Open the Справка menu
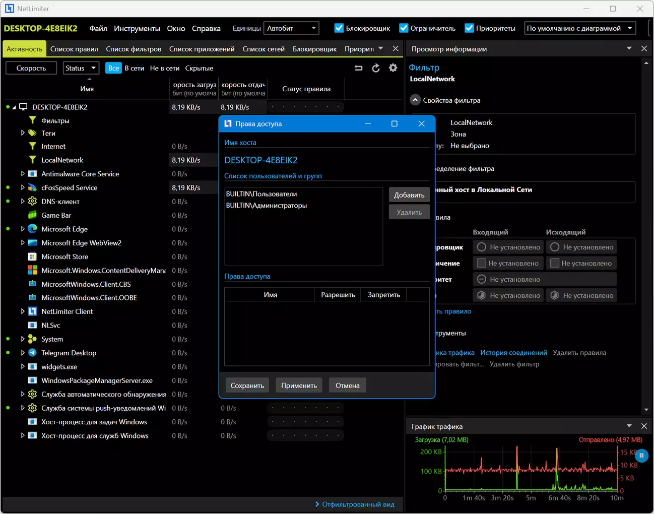Screen dimensions: 654x514 pos(206,28)
